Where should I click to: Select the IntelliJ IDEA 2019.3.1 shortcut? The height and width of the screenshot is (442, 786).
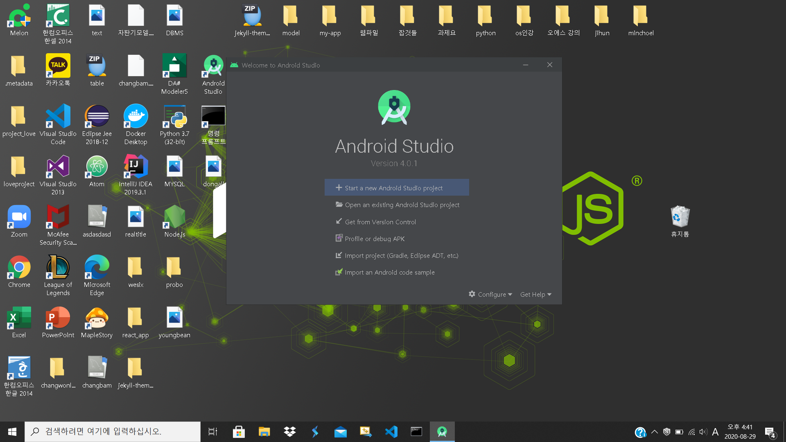point(136,175)
